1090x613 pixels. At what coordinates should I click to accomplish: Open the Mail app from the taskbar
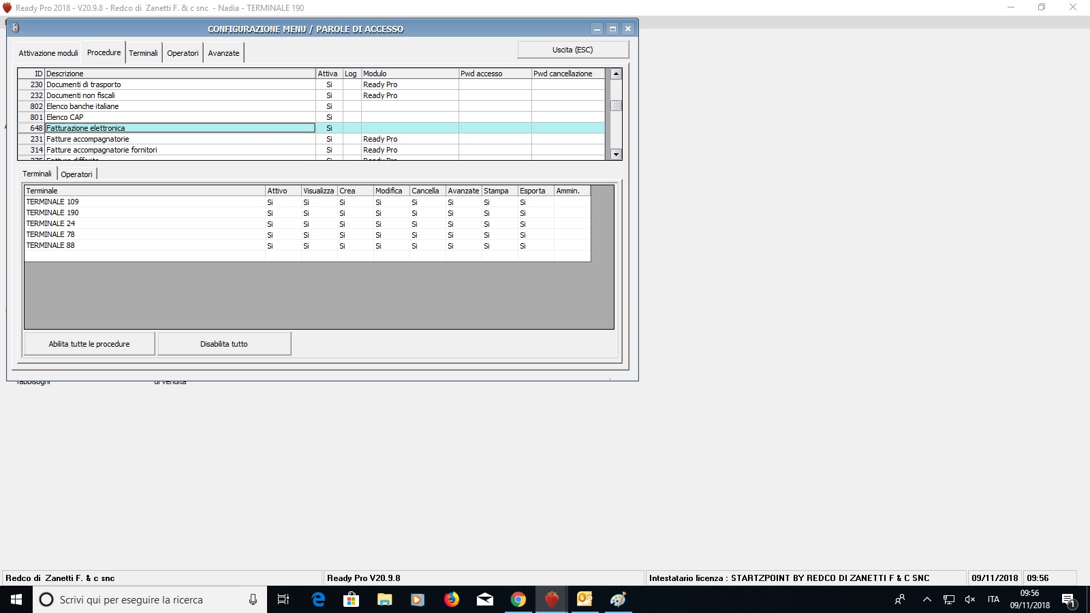tap(484, 599)
